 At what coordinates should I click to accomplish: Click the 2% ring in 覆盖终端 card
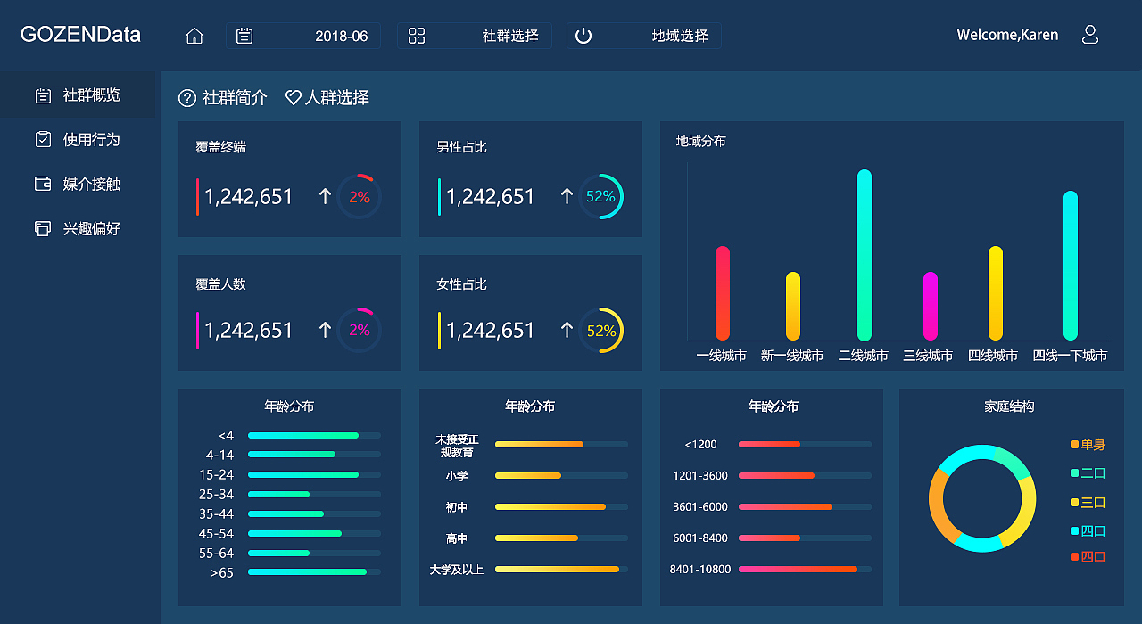click(x=359, y=196)
